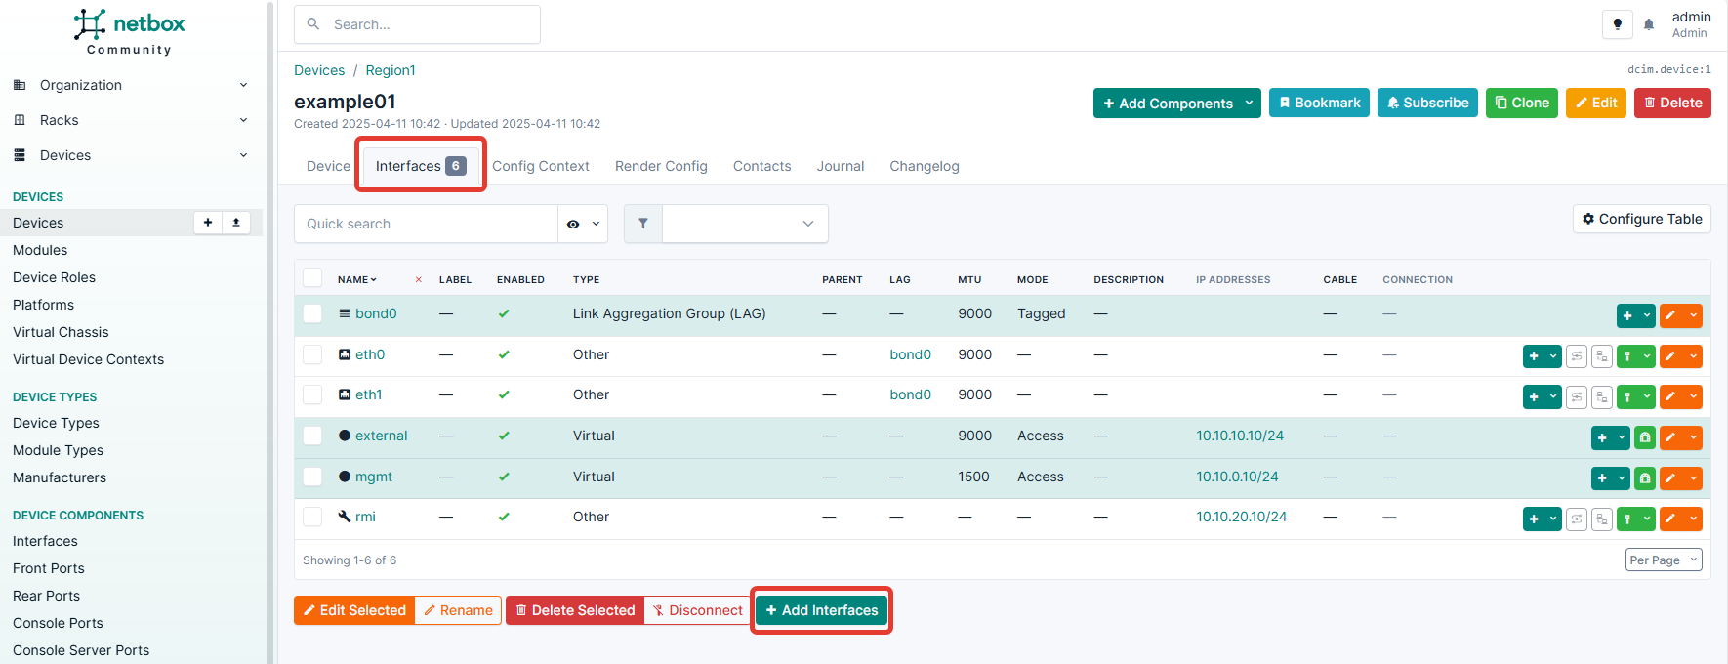
Task: Click the import icon next to Devices in sidebar
Action: (x=236, y=223)
